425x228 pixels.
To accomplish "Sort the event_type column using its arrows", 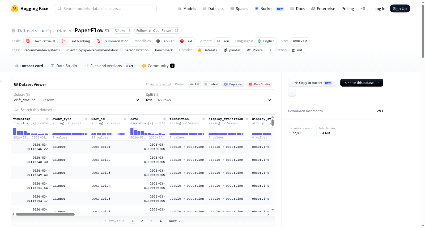I will coord(86,119).
